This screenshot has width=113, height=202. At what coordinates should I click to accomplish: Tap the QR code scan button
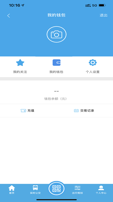56,188
